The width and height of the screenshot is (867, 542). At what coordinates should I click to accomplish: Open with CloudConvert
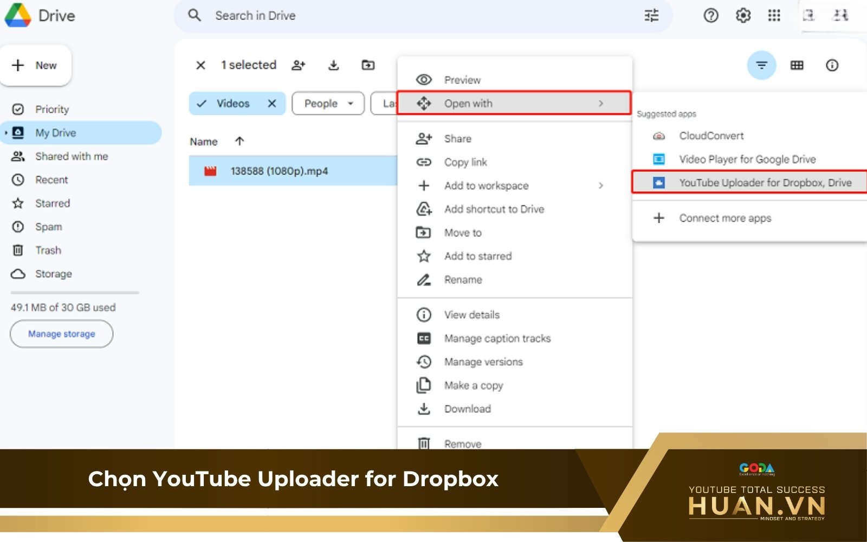749,136
